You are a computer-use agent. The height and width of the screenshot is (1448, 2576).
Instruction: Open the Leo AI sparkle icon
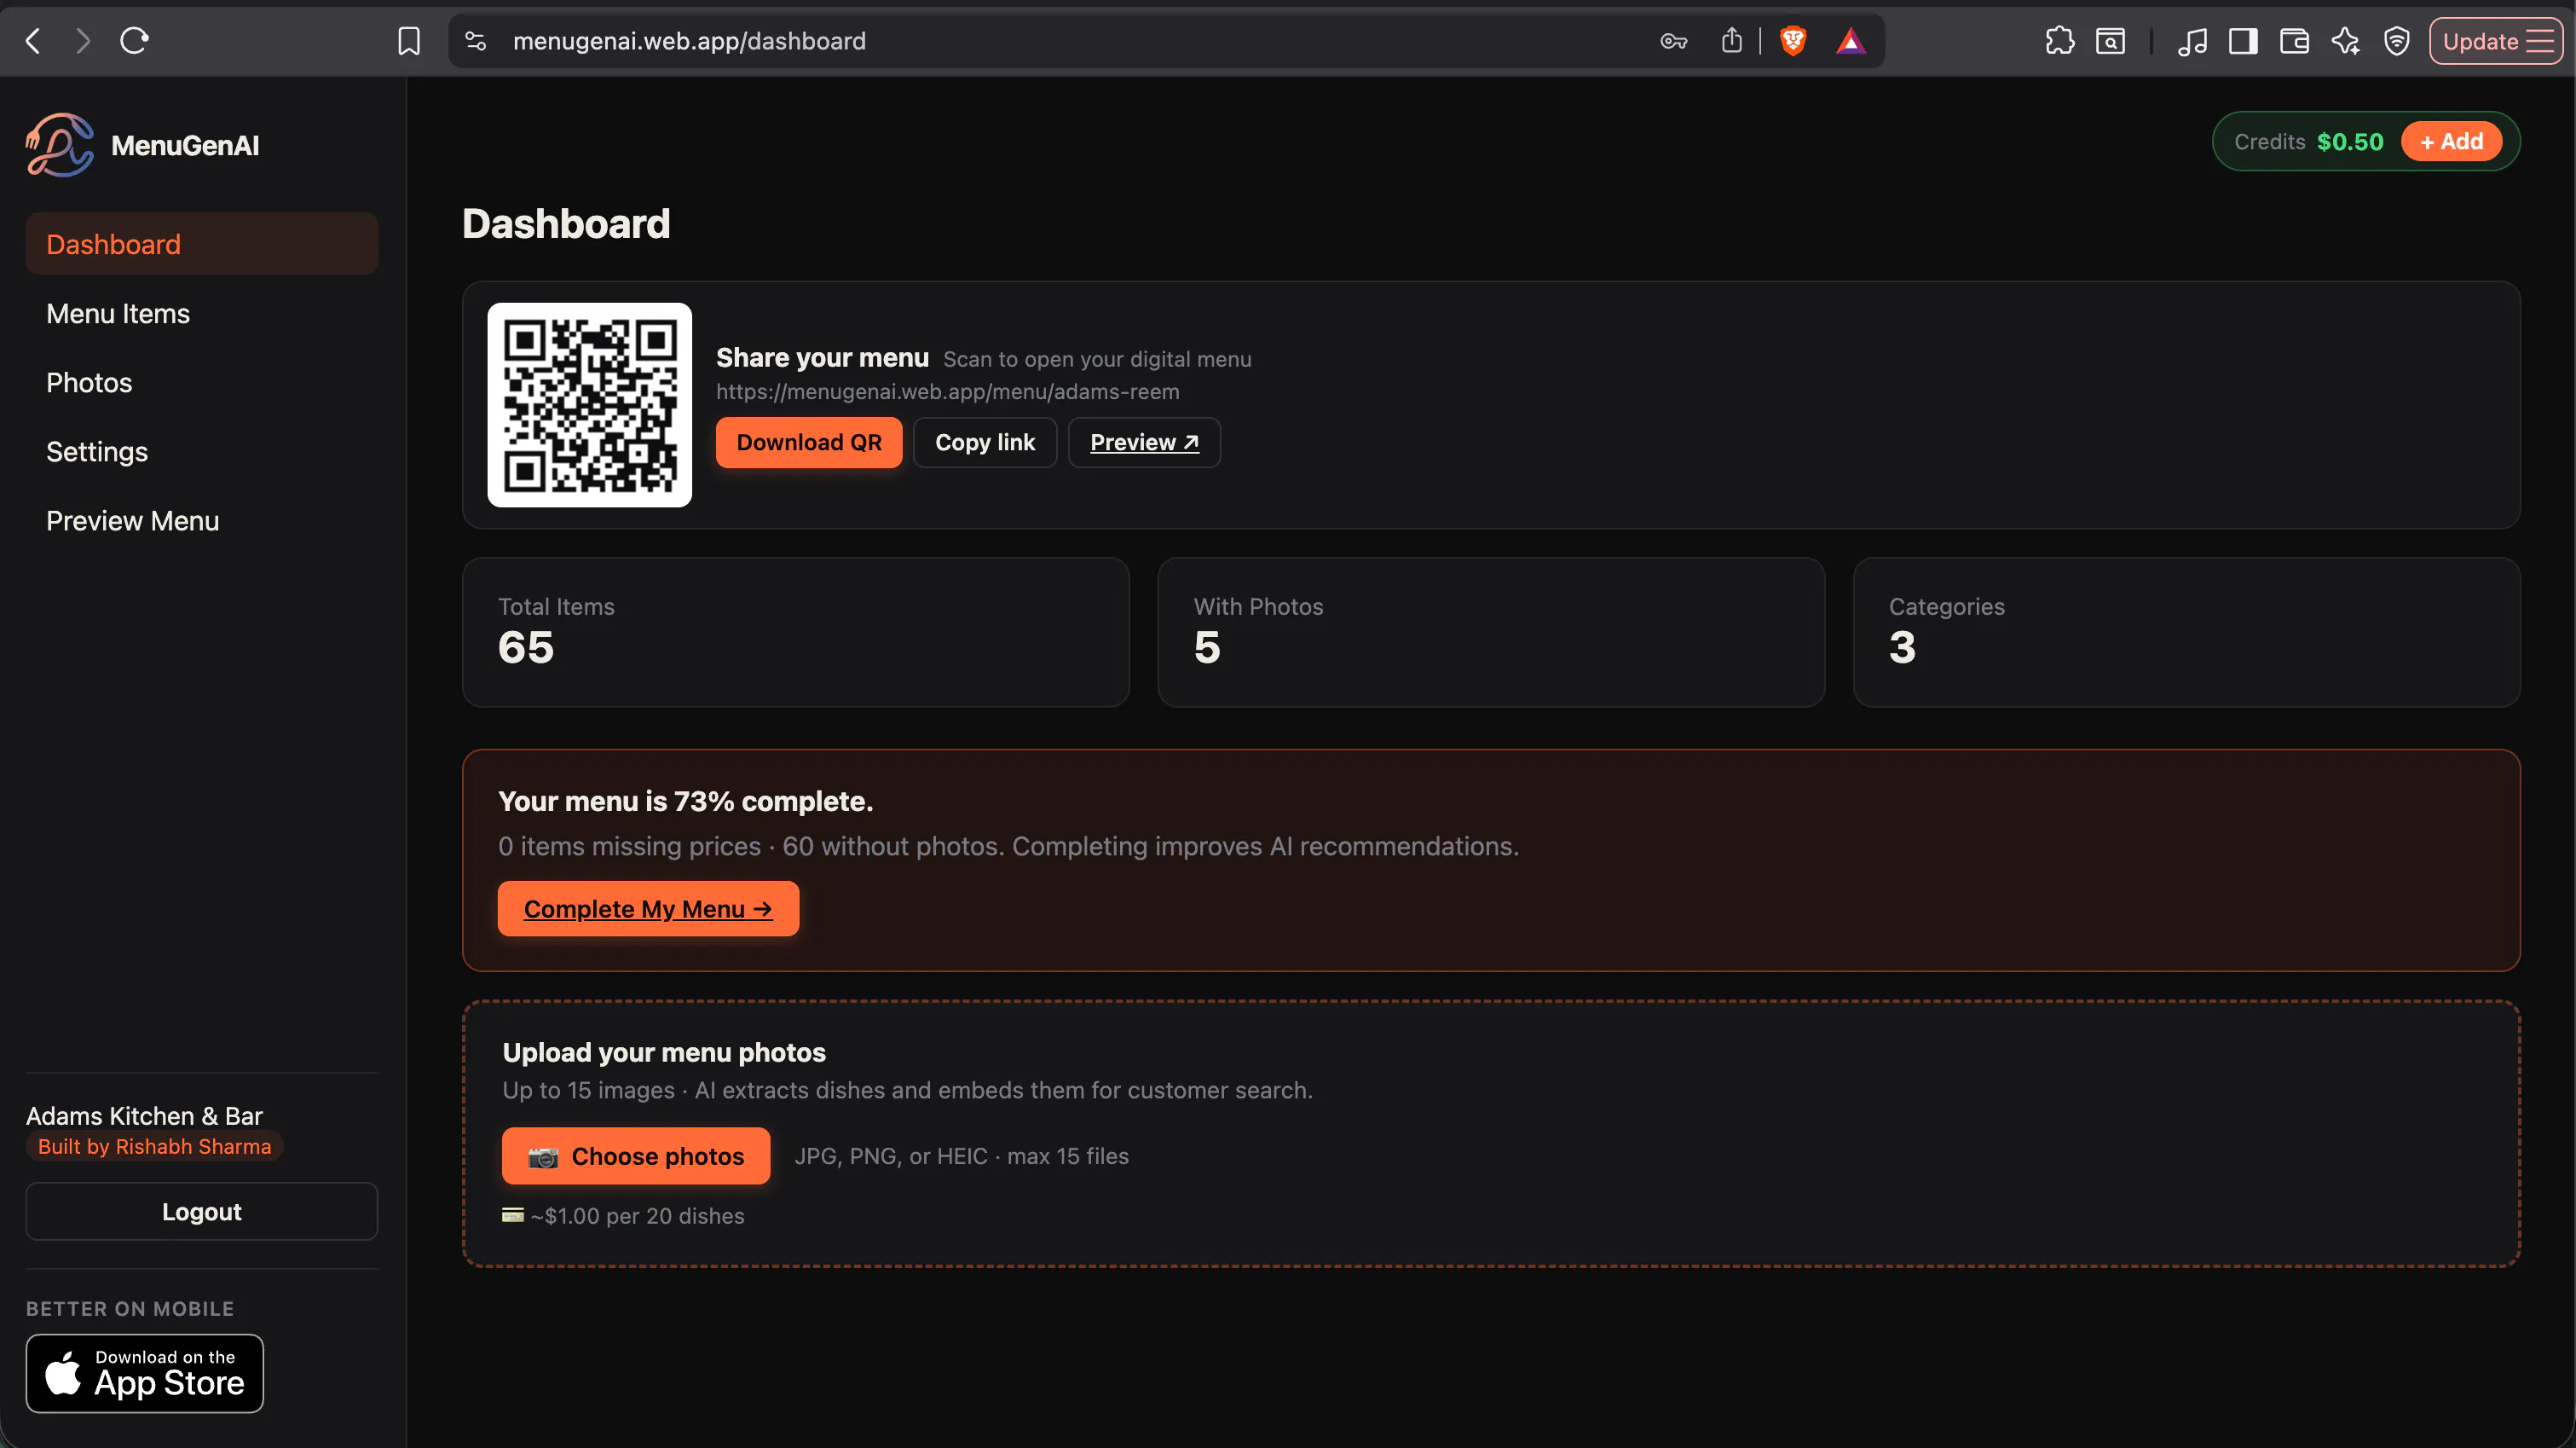click(2345, 41)
